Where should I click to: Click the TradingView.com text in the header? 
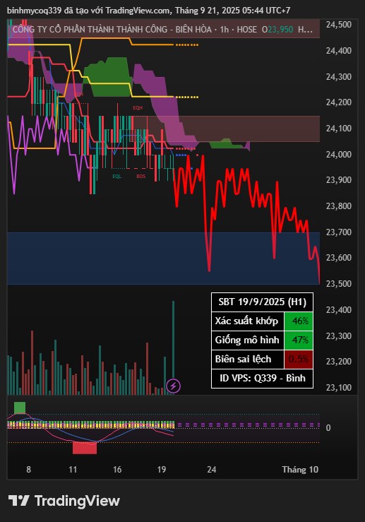click(x=138, y=11)
